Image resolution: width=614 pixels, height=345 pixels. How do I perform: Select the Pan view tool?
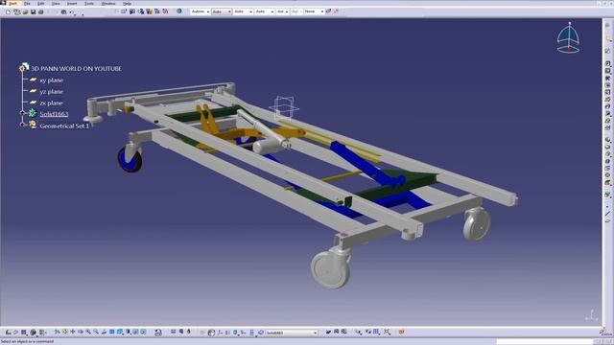73,332
